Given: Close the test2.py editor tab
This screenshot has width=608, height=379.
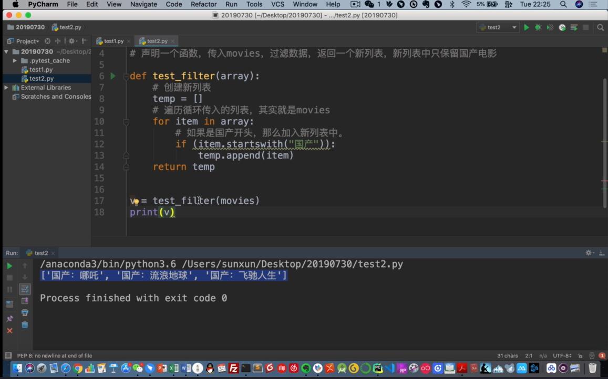Looking at the screenshot, I should tap(172, 41).
